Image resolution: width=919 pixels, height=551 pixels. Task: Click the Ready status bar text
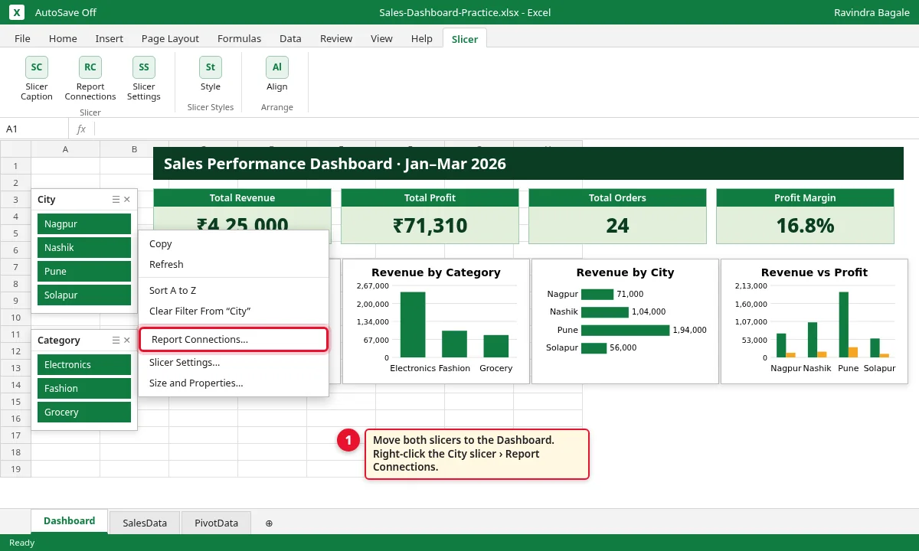[22, 543]
